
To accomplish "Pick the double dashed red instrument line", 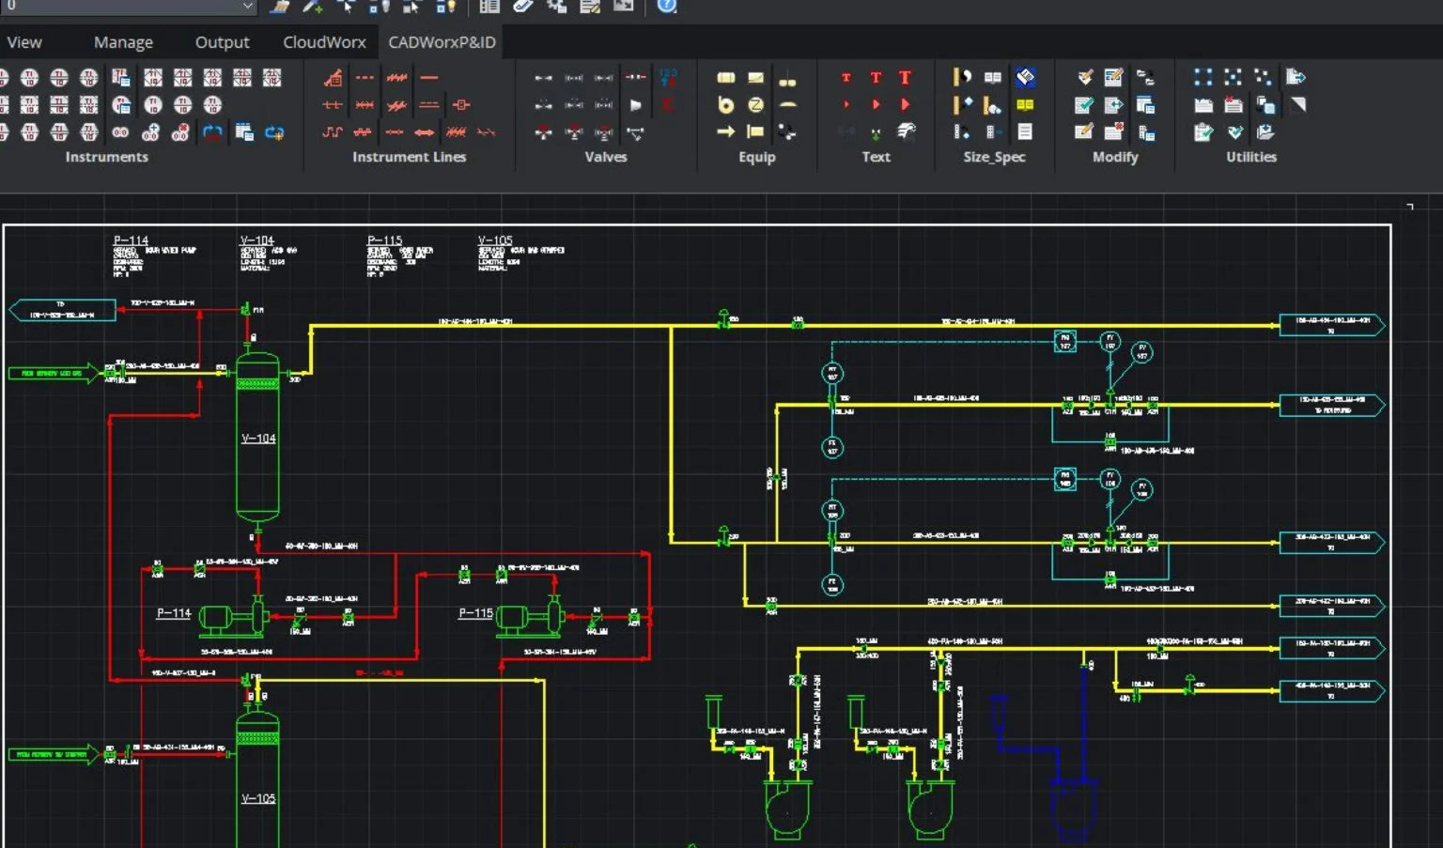I will click(429, 105).
